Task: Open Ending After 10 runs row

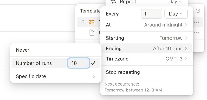Action: coord(146,49)
